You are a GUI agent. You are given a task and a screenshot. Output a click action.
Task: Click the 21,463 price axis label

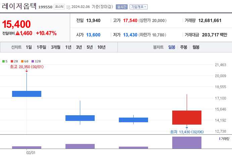click(221, 65)
